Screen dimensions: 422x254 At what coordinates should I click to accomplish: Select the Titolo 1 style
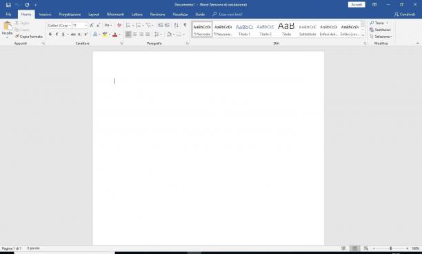tap(244, 30)
